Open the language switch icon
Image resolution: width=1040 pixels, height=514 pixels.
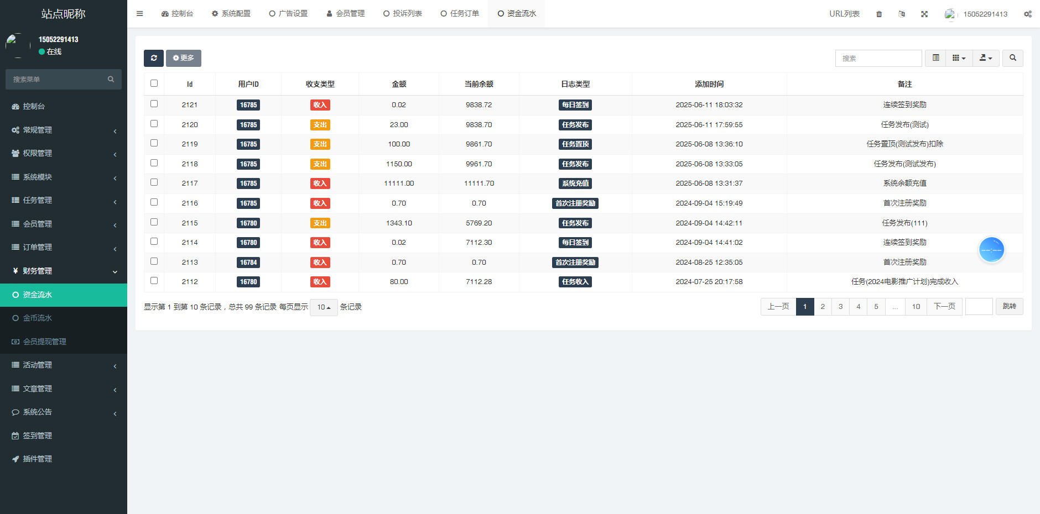pyautogui.click(x=902, y=14)
